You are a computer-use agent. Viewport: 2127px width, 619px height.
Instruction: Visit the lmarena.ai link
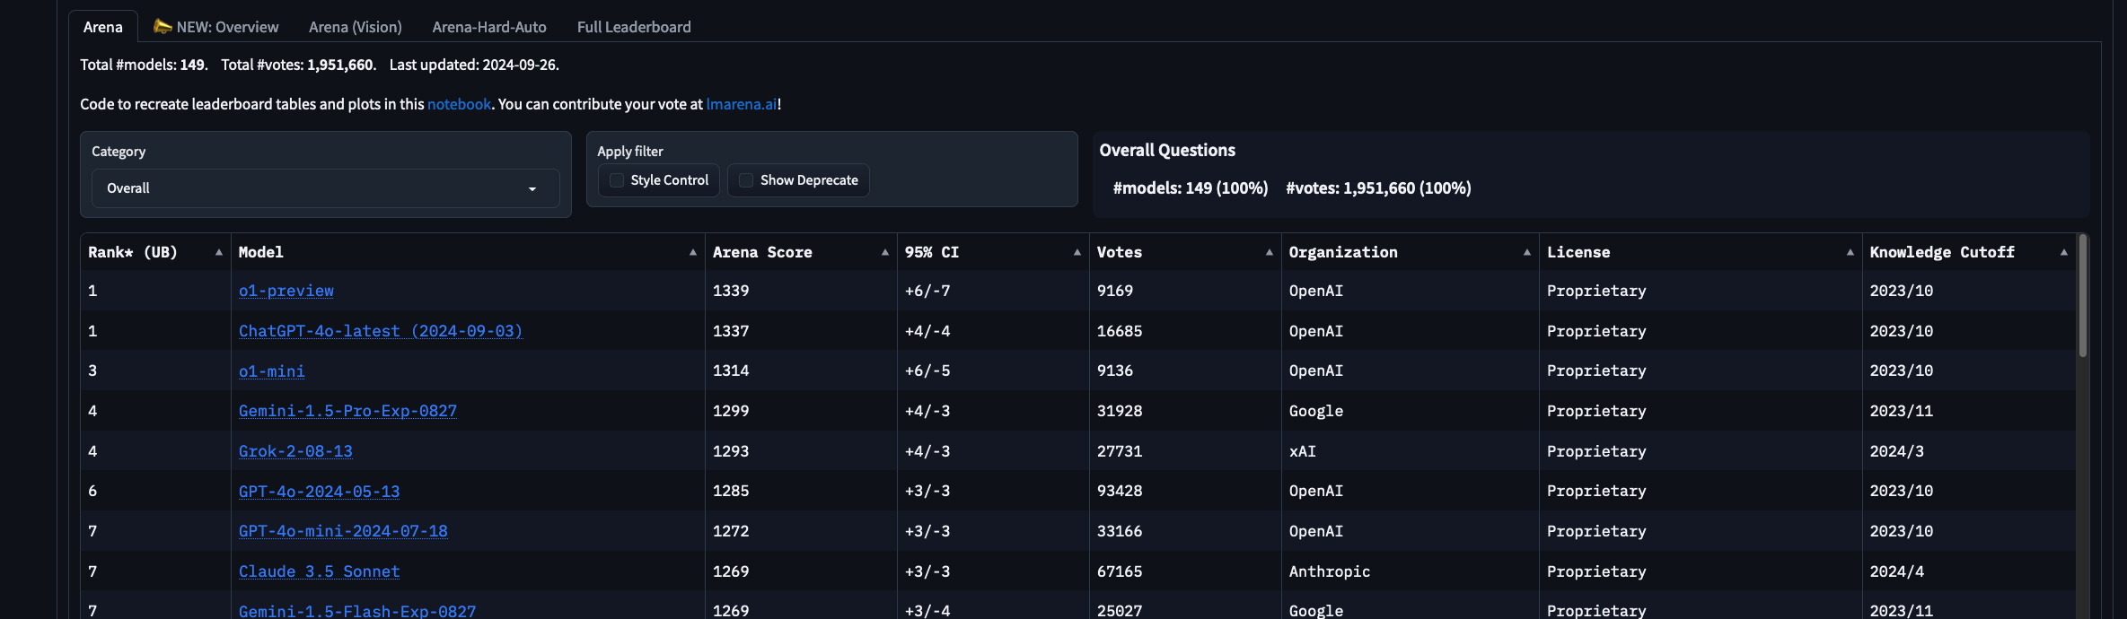[x=742, y=104]
